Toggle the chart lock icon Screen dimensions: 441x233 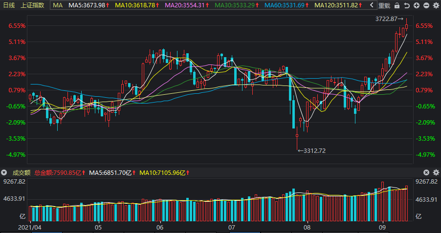pos(397,5)
